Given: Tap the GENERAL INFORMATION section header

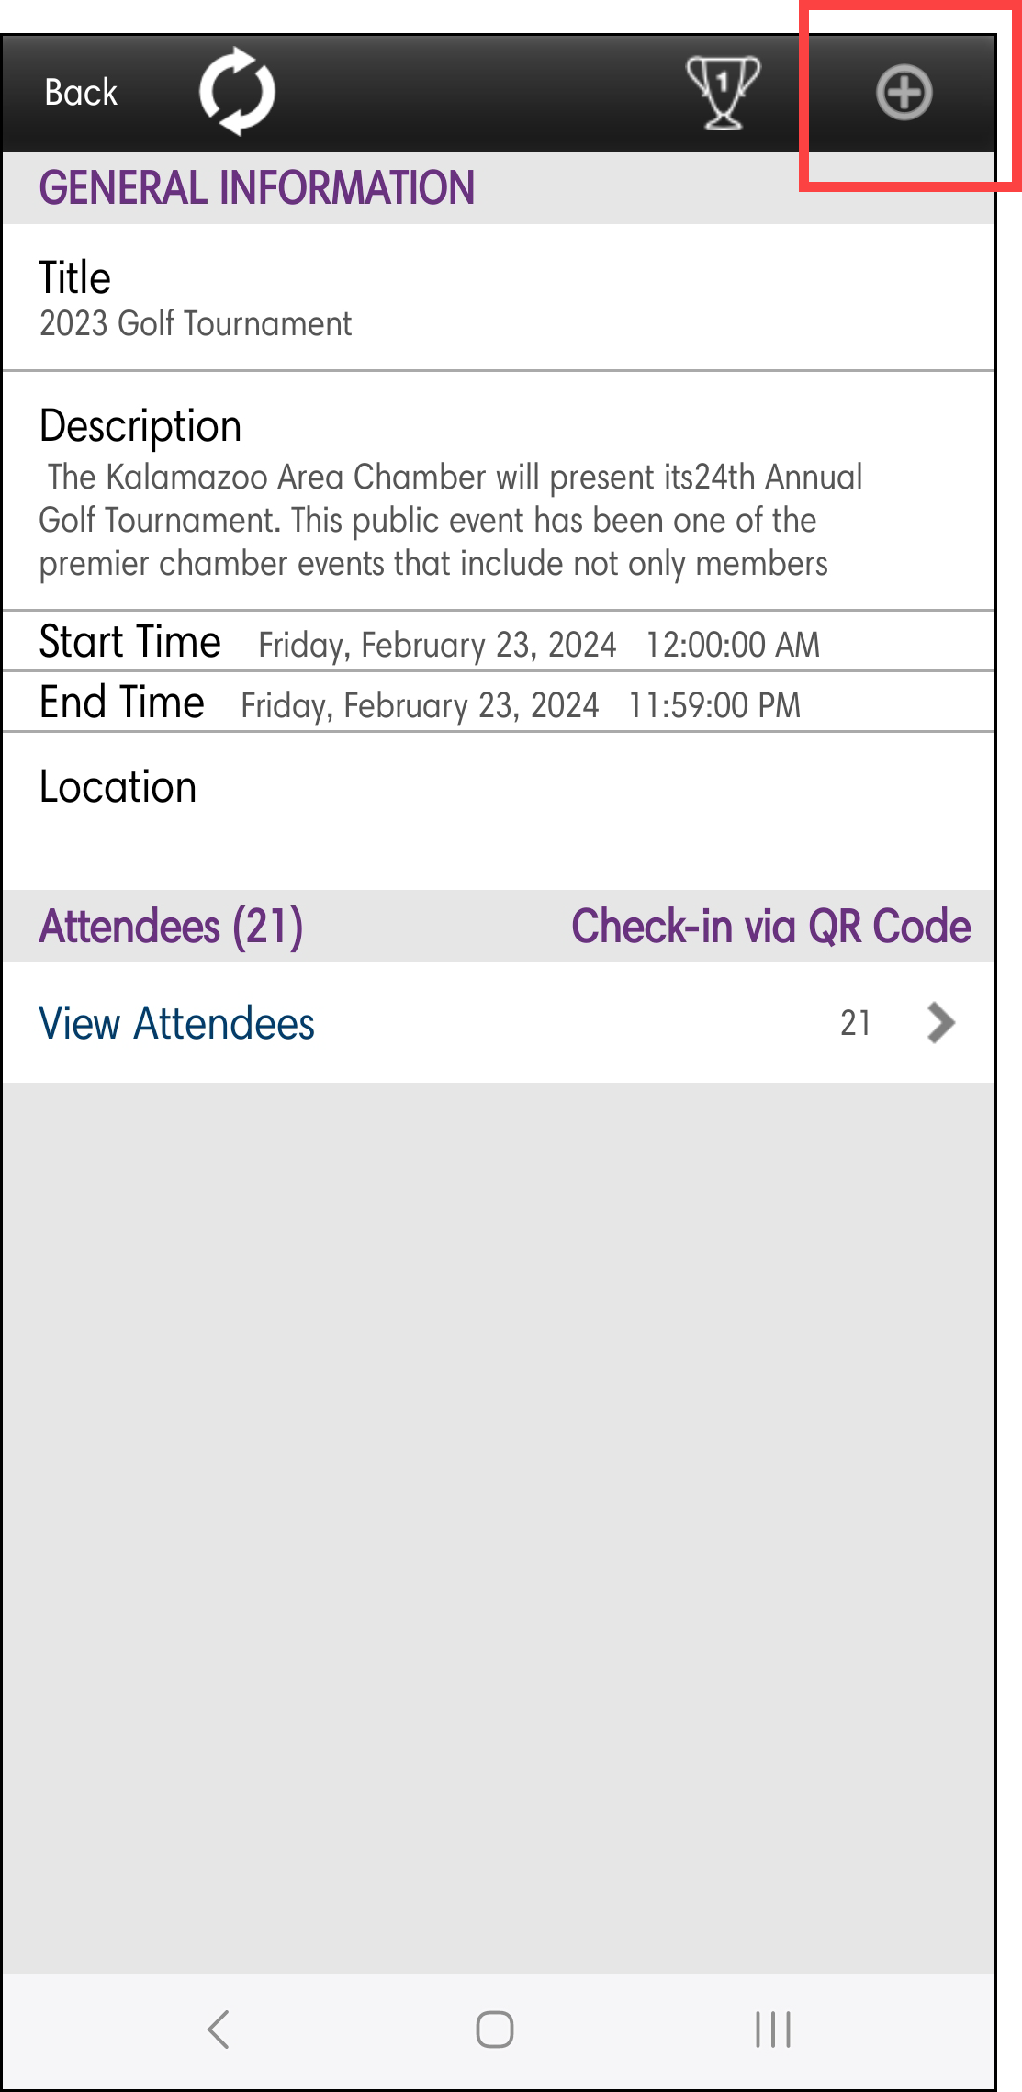Looking at the screenshot, I should (257, 187).
